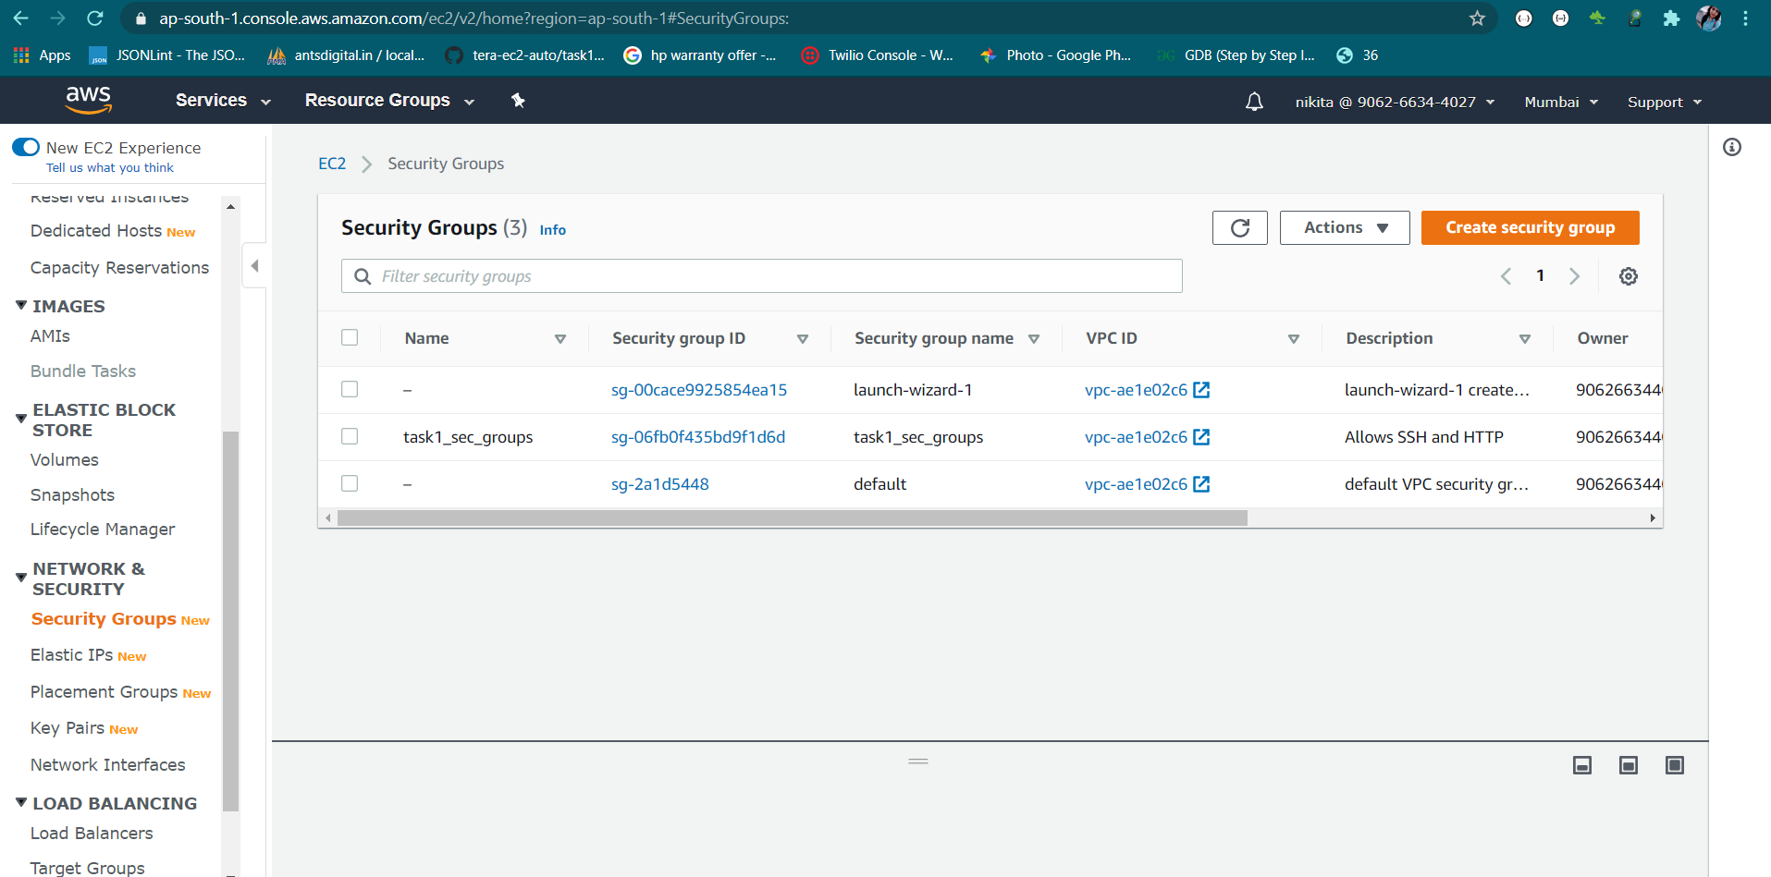Screen dimensions: 1771x877
Task: Open security group sg-06fb0f435bd9f1d6d
Action: [x=698, y=436]
